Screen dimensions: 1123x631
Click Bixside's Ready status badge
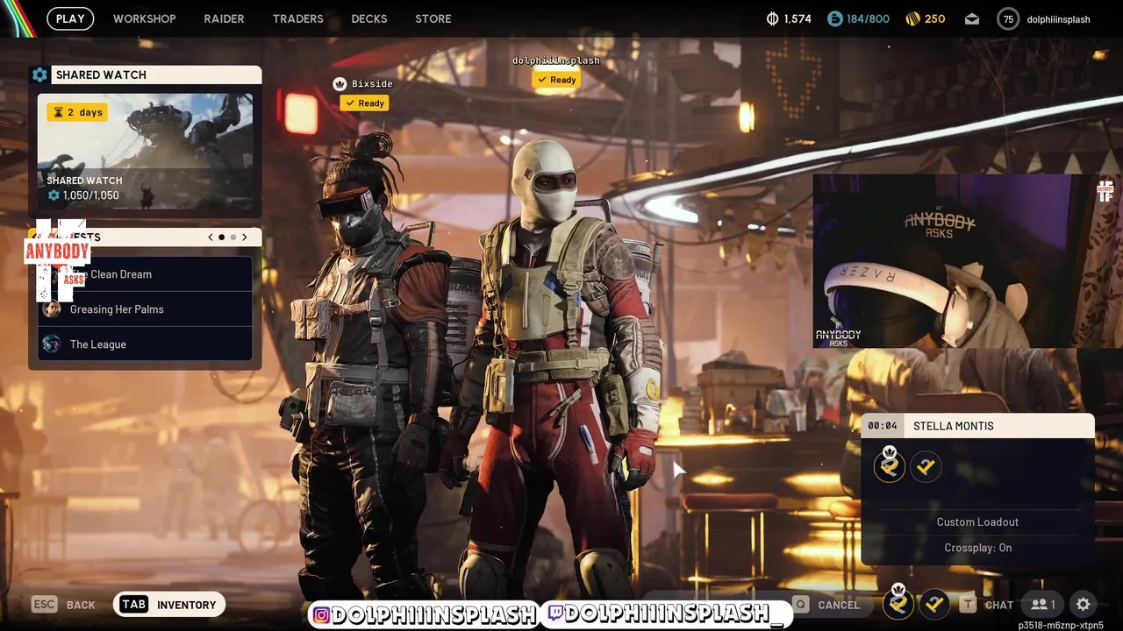(364, 103)
